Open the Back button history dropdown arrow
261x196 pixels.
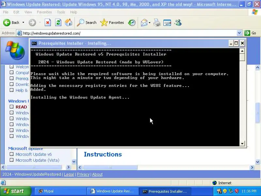tap(23, 23)
